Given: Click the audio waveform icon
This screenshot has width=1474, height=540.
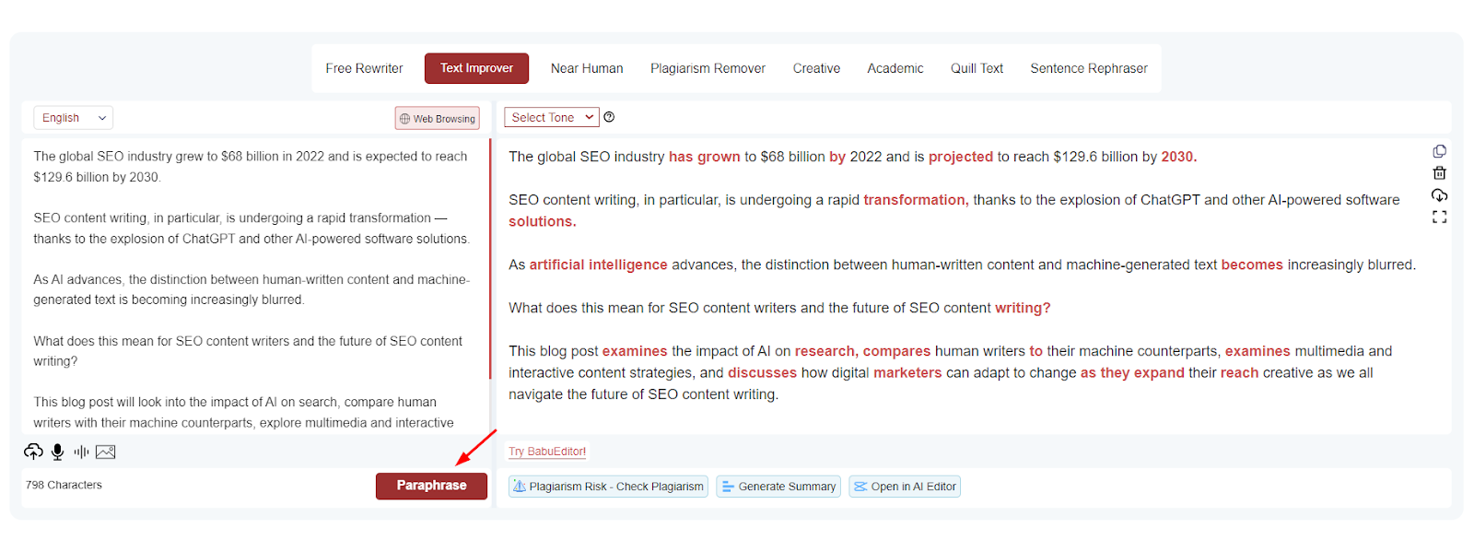Looking at the screenshot, I should coord(81,452).
